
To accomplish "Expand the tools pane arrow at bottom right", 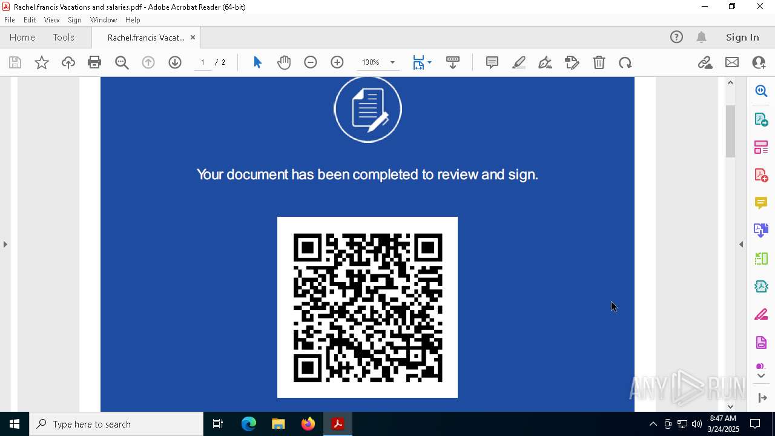I will pyautogui.click(x=761, y=398).
